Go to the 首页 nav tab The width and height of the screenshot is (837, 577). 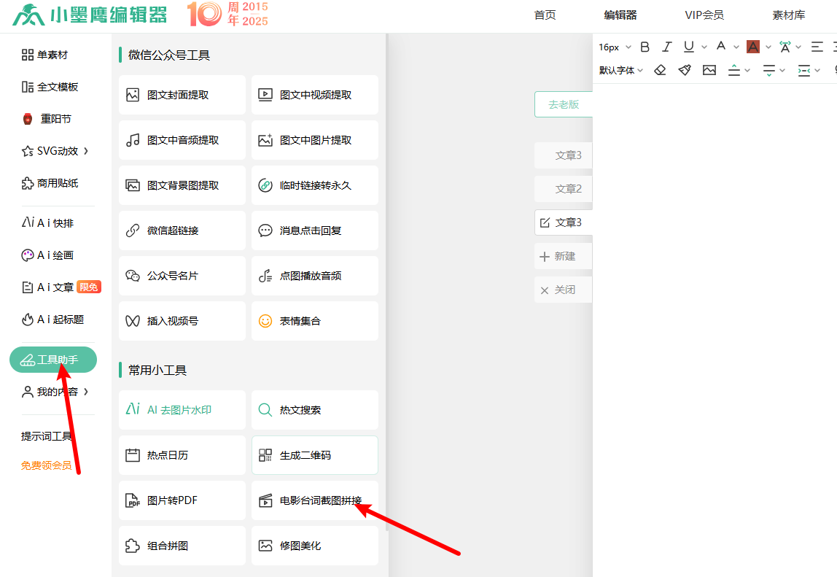545,15
